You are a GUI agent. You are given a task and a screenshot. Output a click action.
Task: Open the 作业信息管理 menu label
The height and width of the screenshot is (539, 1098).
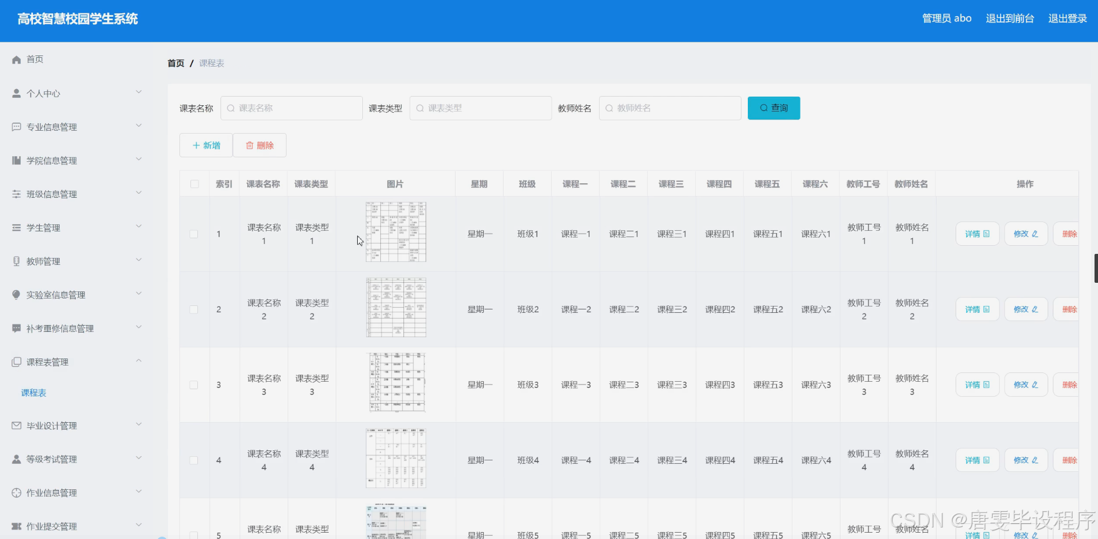tap(52, 493)
